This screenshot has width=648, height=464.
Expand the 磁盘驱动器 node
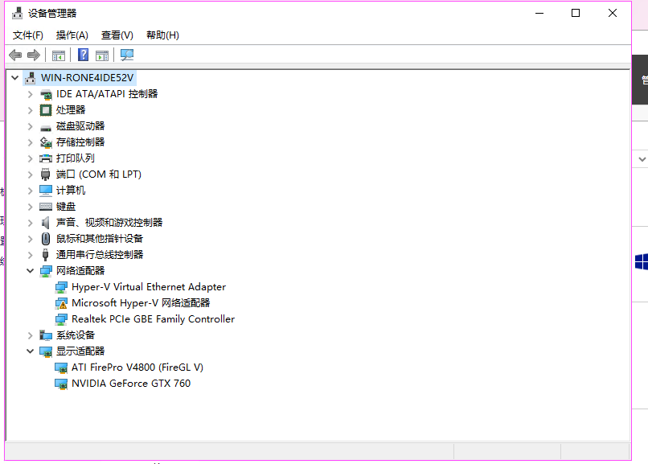(31, 126)
